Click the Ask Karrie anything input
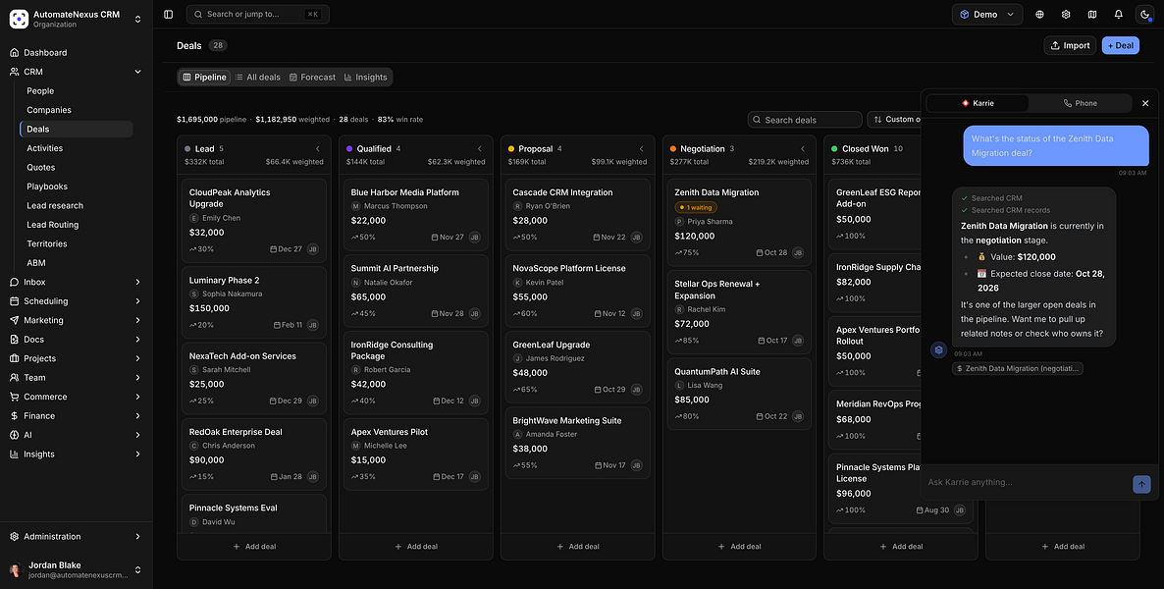 (x=1027, y=483)
